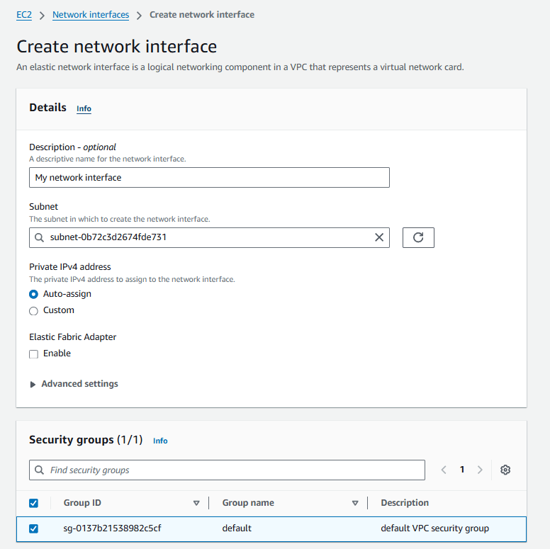Expand Advanced settings section
550x549 pixels.
pyautogui.click(x=74, y=384)
